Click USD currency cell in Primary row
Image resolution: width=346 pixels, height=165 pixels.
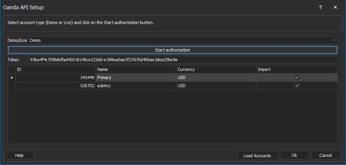pyautogui.click(x=216, y=77)
